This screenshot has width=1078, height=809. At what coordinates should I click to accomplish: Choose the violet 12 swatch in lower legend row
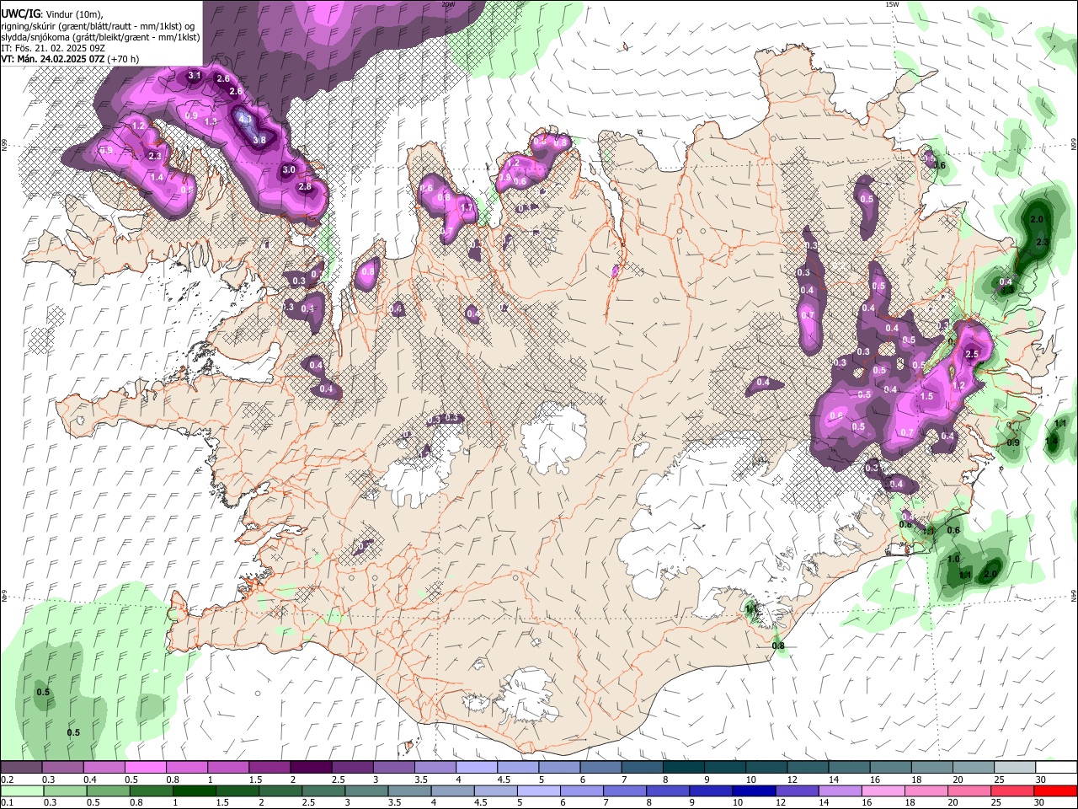pos(797,791)
